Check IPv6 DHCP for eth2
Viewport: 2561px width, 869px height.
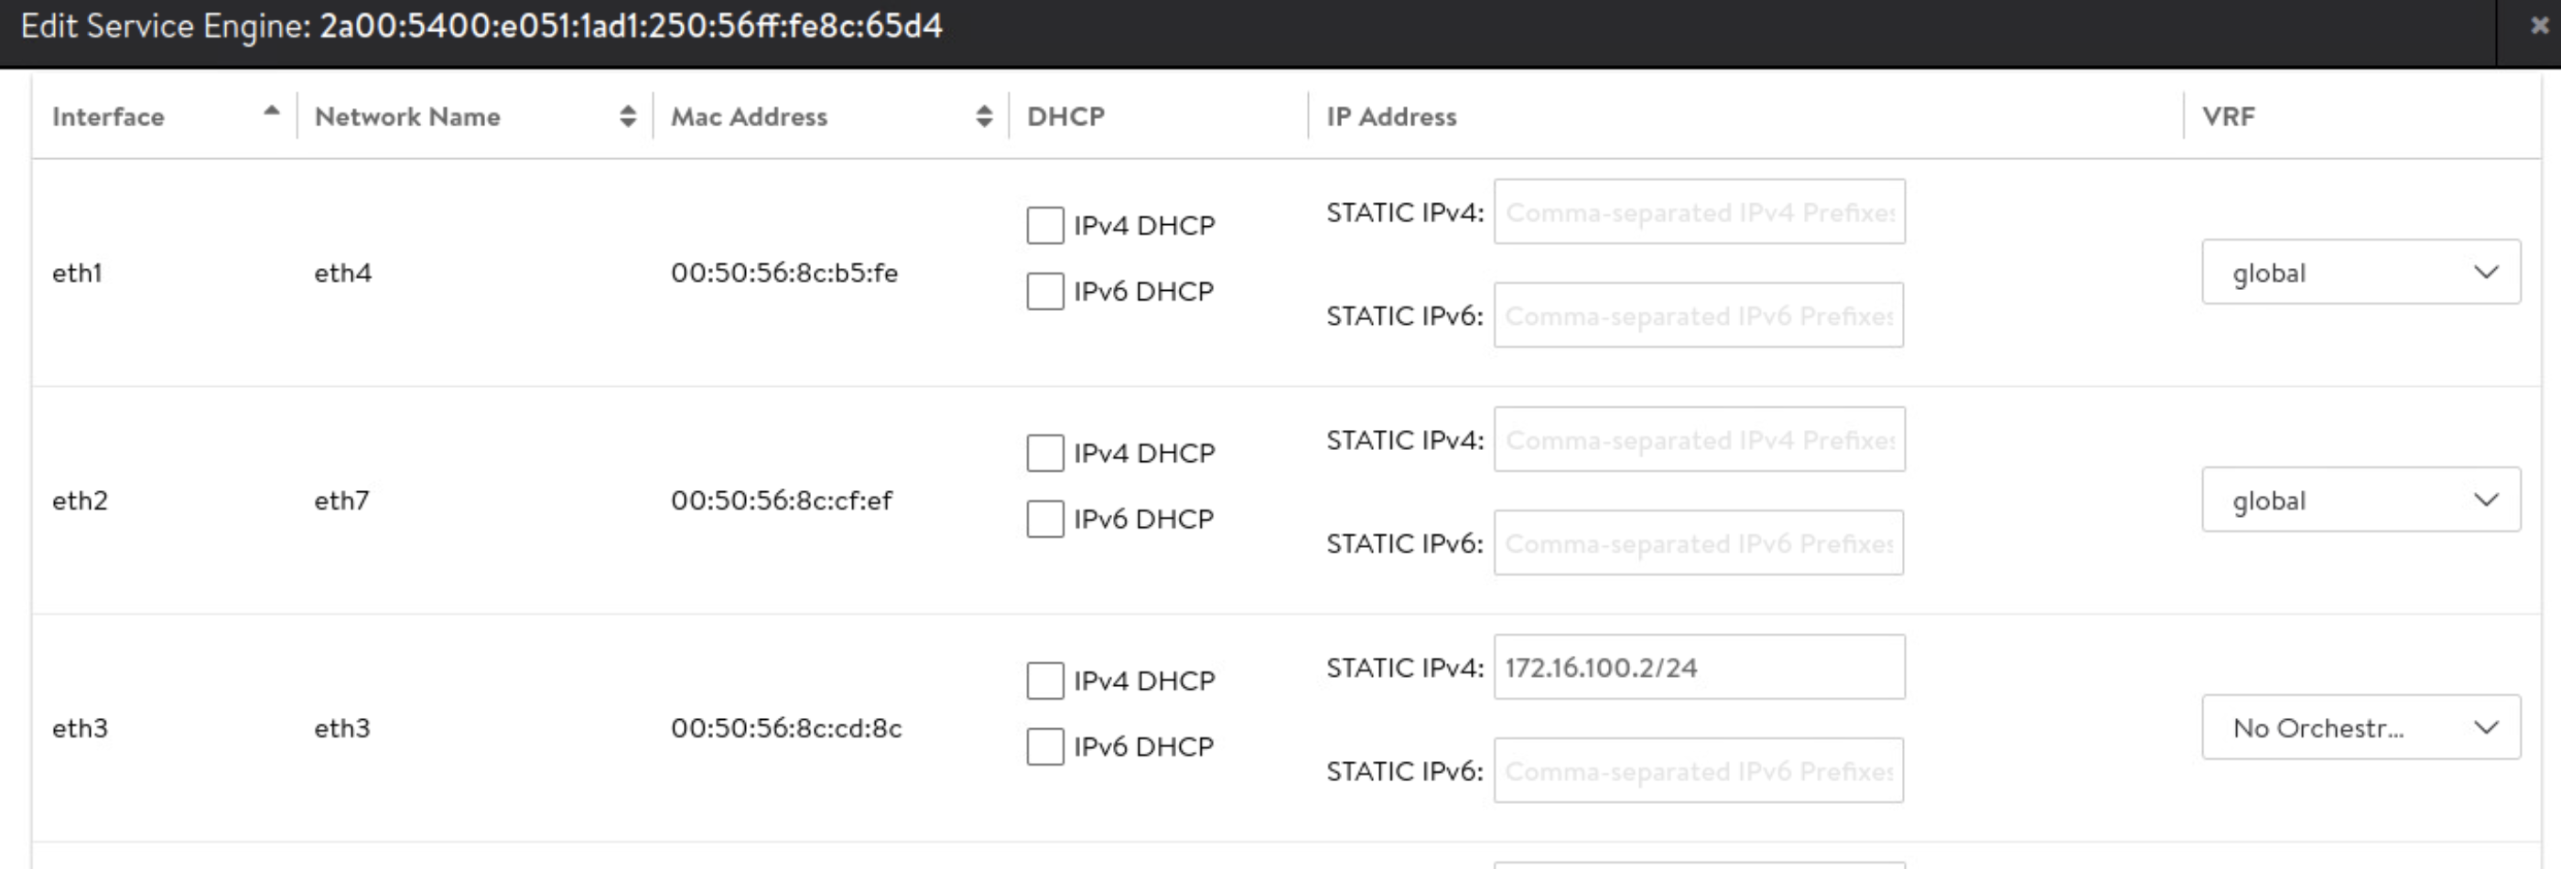tap(1045, 520)
